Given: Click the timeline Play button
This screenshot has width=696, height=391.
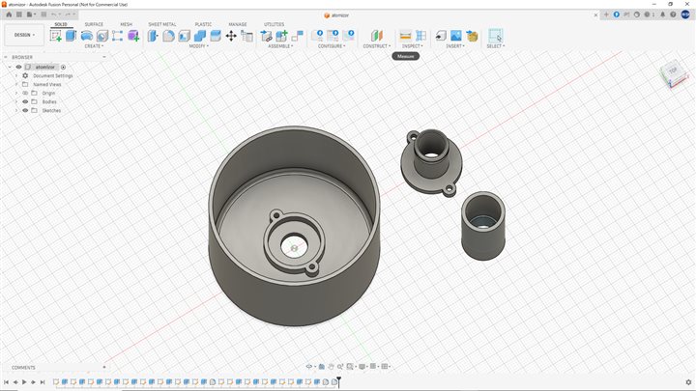Looking at the screenshot, I should pos(24,381).
